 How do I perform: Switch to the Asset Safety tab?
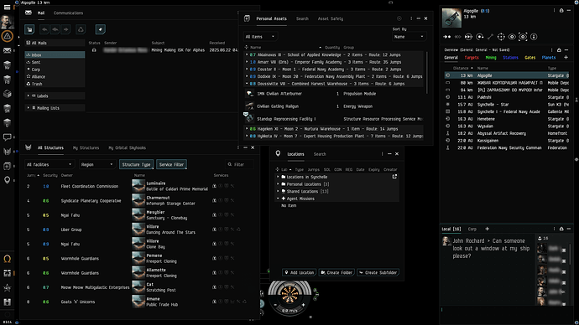click(x=331, y=18)
